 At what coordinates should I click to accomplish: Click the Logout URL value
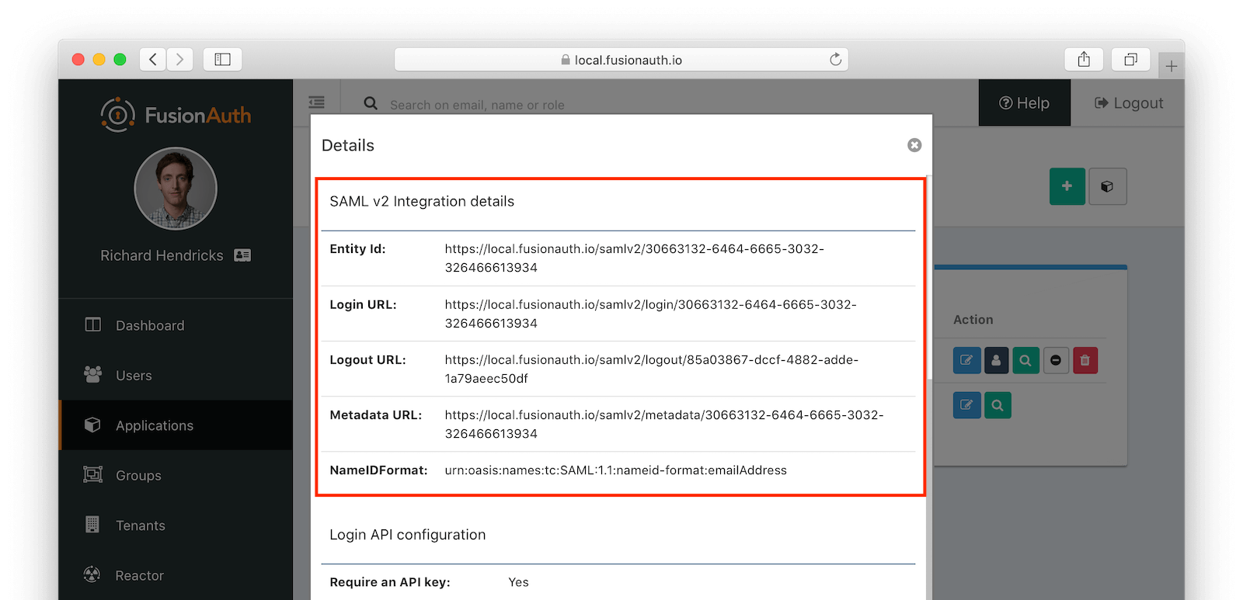pyautogui.click(x=651, y=369)
